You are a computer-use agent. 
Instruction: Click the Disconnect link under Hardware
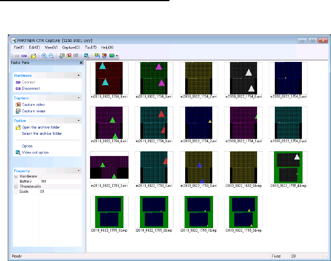point(31,89)
